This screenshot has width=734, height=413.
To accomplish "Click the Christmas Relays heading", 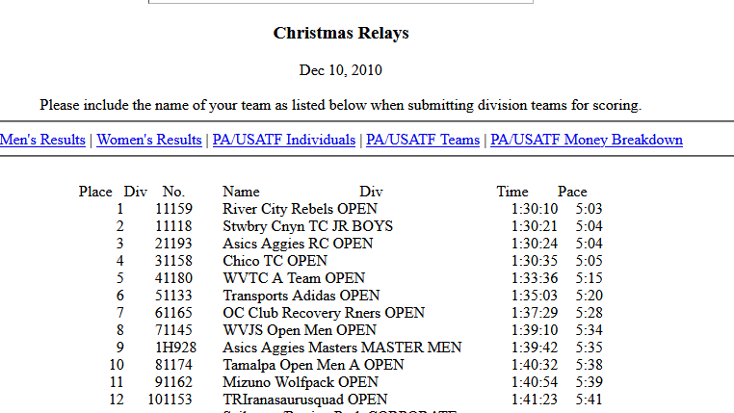I will click(341, 33).
